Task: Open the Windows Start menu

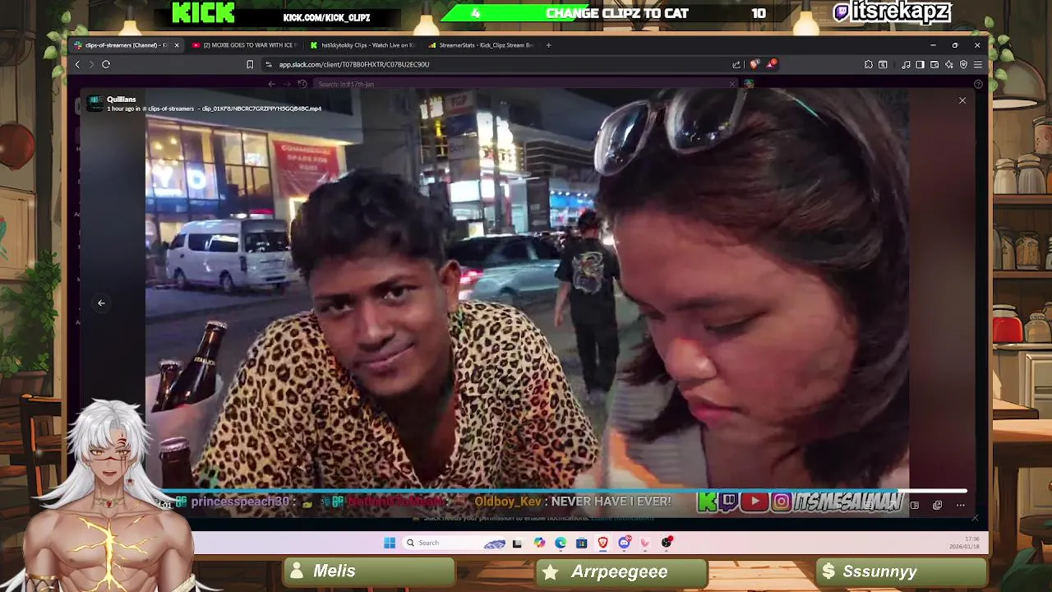Action: coord(390,543)
